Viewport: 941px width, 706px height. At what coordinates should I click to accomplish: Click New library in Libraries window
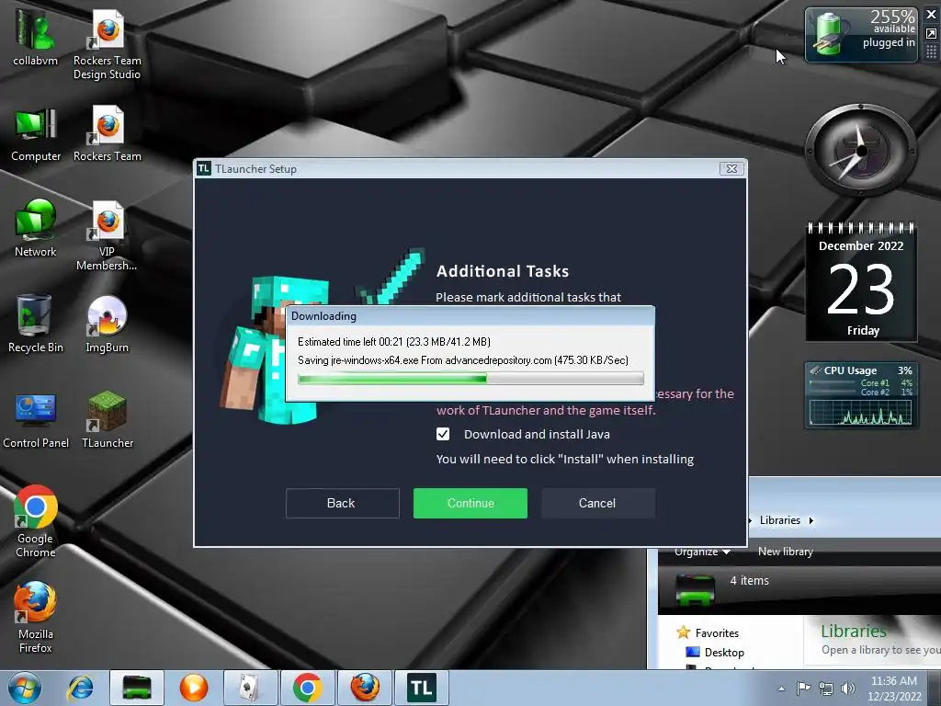[x=785, y=552]
